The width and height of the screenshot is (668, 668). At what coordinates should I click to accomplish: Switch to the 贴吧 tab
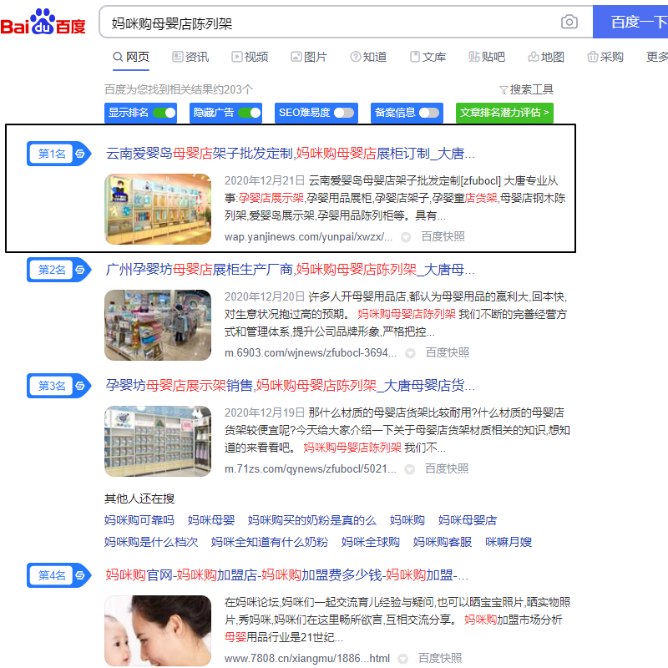coord(487,57)
